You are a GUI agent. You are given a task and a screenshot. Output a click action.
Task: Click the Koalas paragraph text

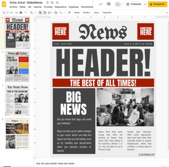coord(110,141)
